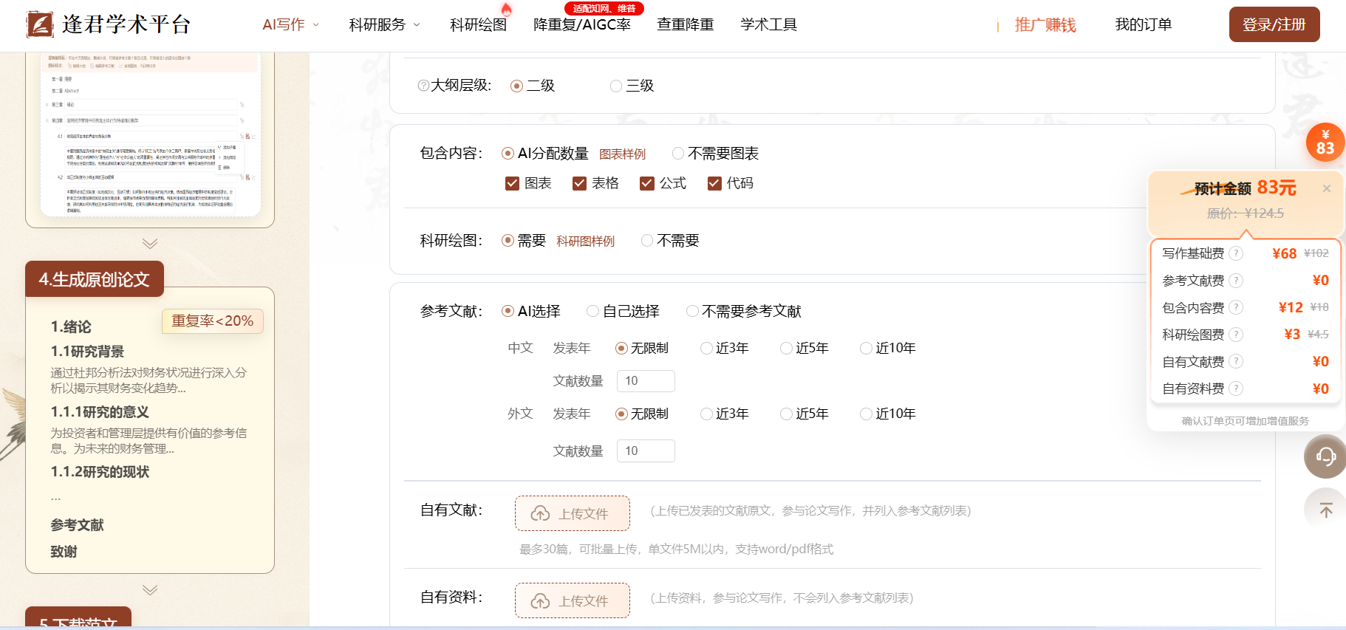Click 致谢 in the outline card

[64, 552]
